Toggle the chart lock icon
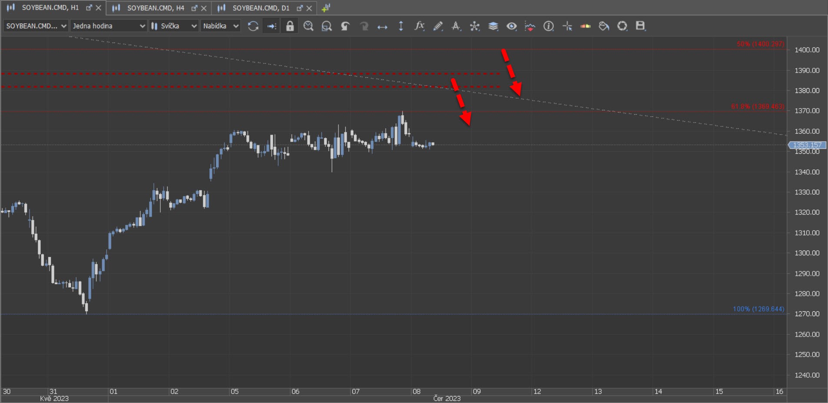Screen dimensions: 828x403 (x=290, y=26)
